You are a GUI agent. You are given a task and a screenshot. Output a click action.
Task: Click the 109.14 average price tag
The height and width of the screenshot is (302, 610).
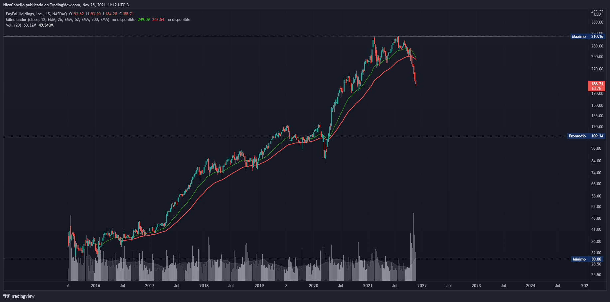tap(597, 136)
